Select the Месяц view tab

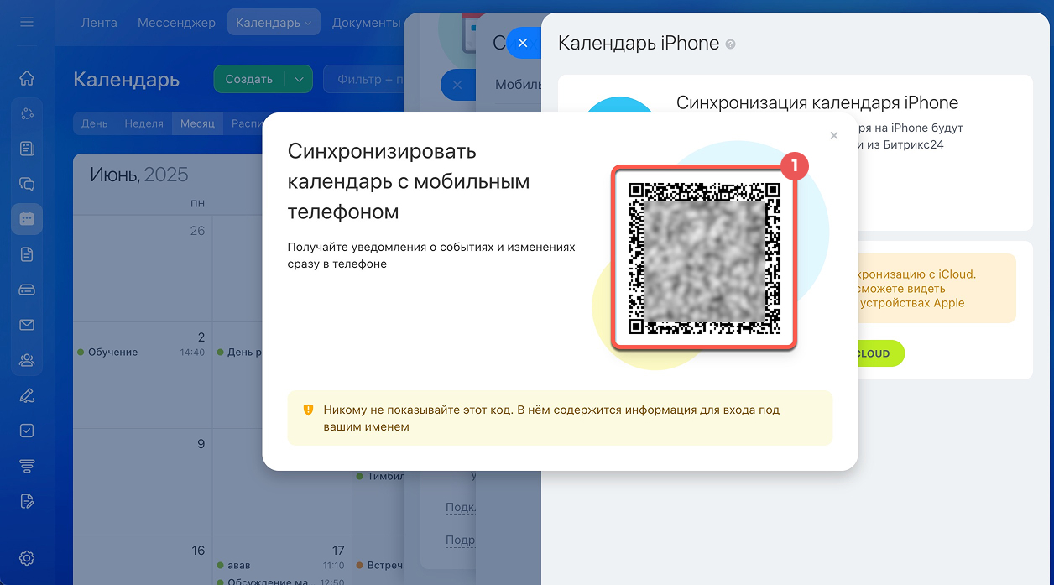198,123
